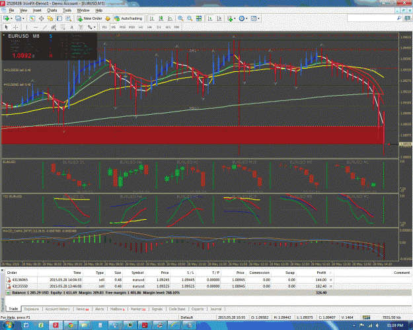This screenshot has width=413, height=330.
Task: Close order 43136065 with X
Action: pos(331,280)
